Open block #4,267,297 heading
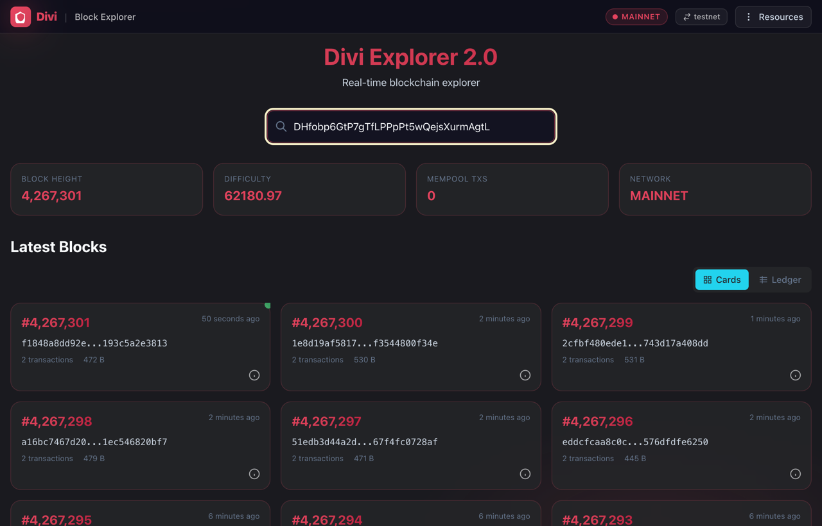The height and width of the screenshot is (526, 822). click(x=326, y=421)
